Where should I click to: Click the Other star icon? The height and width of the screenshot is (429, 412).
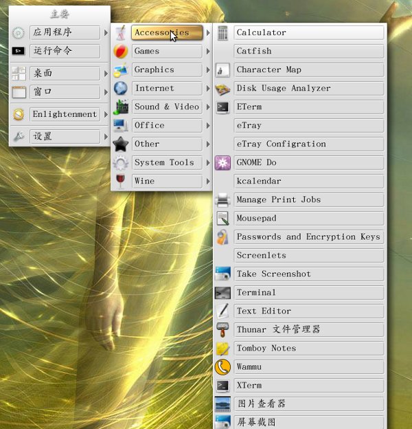click(120, 144)
